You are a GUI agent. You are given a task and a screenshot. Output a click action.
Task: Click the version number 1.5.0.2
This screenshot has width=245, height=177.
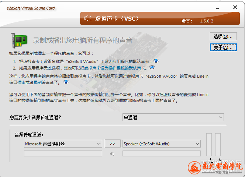pyautogui.click(x=207, y=21)
